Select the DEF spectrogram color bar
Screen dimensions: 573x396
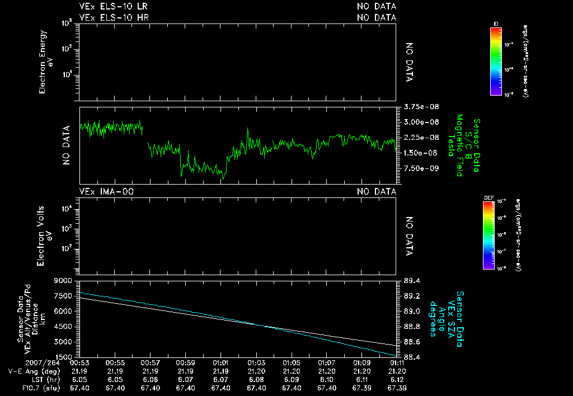[489, 235]
